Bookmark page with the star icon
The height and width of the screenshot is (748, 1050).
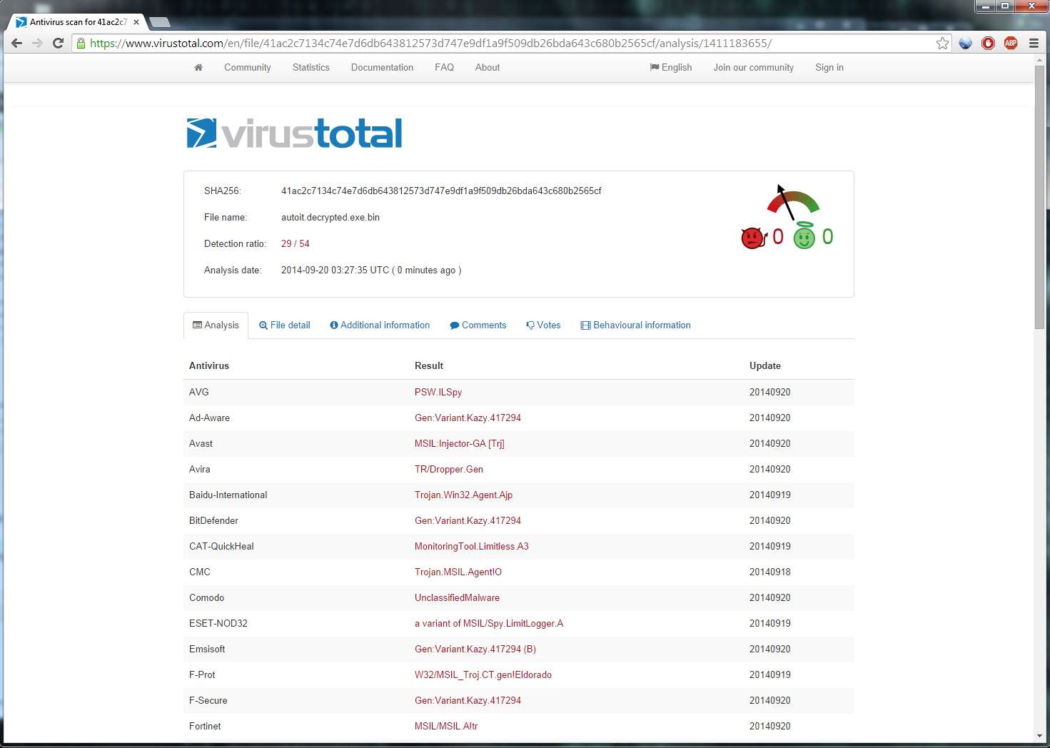point(942,44)
